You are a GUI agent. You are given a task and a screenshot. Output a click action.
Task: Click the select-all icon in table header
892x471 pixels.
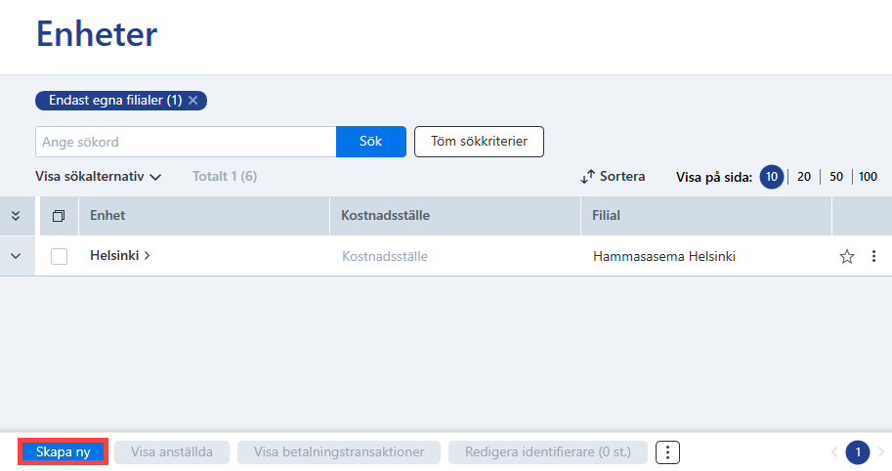coord(59,216)
